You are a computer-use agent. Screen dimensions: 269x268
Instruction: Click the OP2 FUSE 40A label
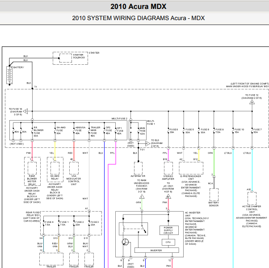tap(109, 130)
